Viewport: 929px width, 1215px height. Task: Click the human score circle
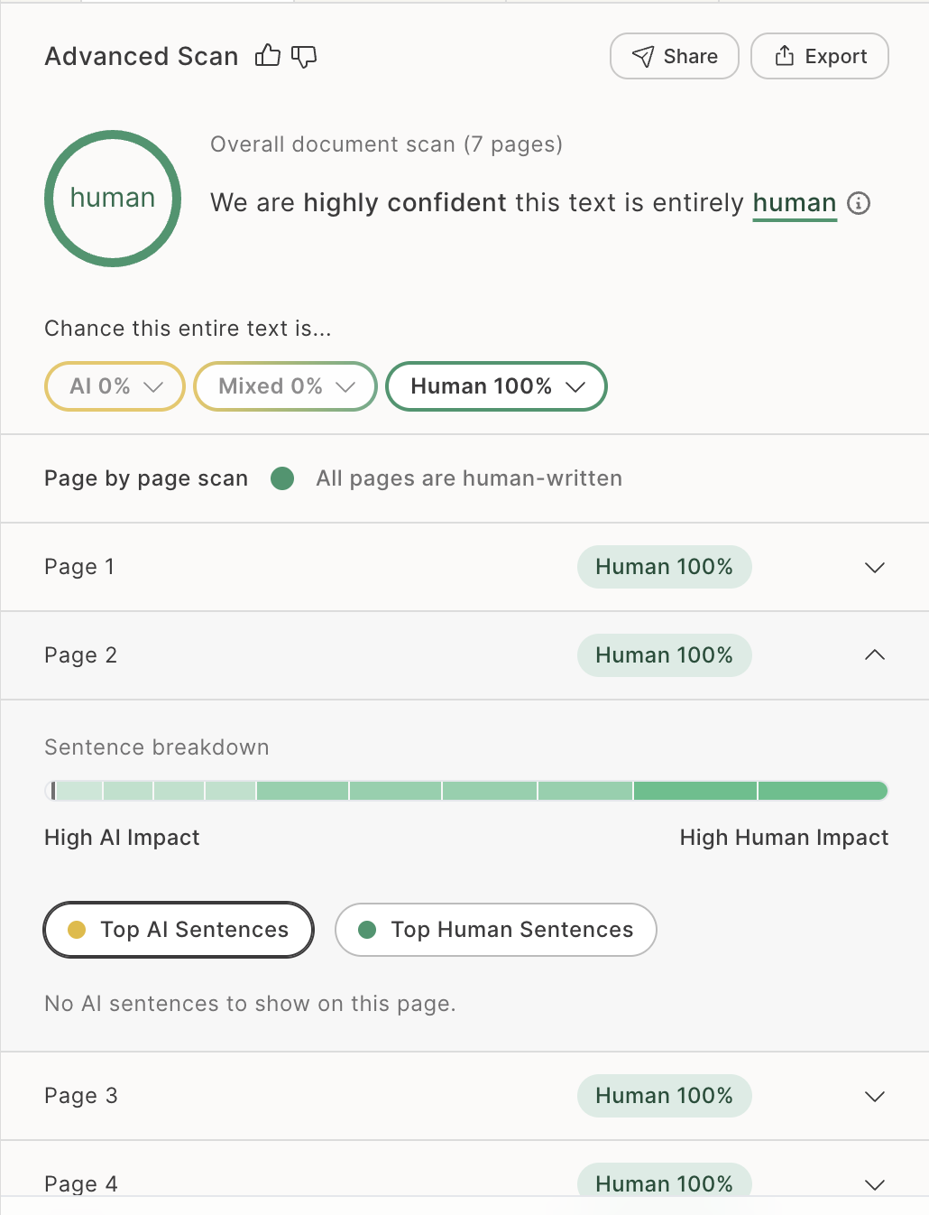coord(113,199)
